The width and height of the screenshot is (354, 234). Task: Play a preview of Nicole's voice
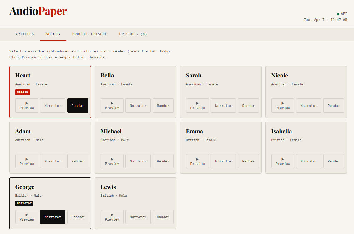(x=283, y=106)
